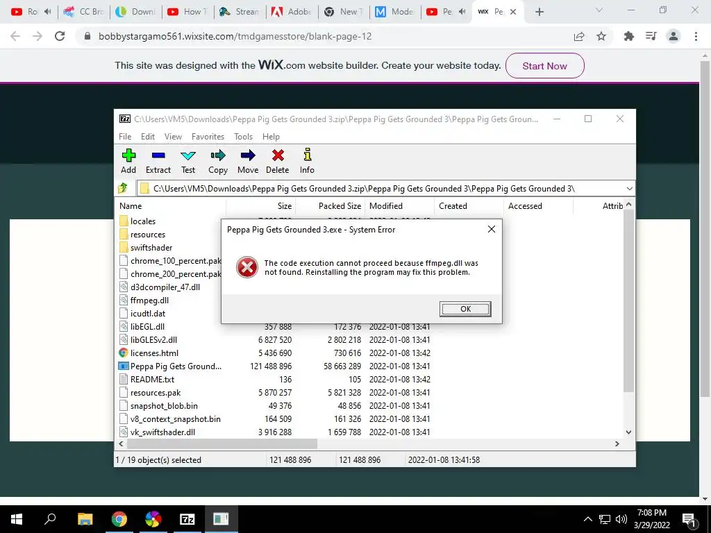
Task: Open the View menu in 7-Zip
Action: [173, 137]
